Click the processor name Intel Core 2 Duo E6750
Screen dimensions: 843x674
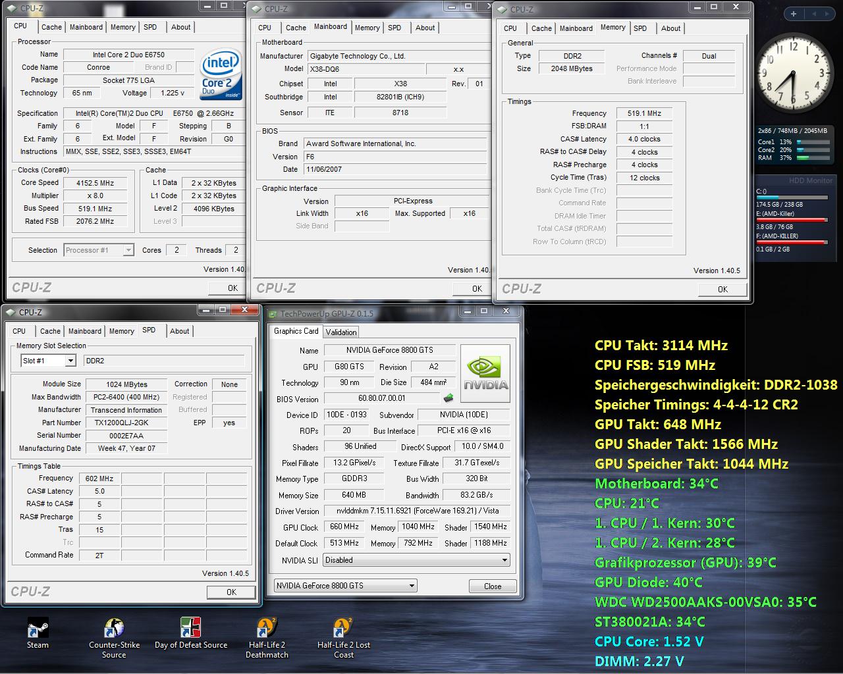tap(128, 55)
